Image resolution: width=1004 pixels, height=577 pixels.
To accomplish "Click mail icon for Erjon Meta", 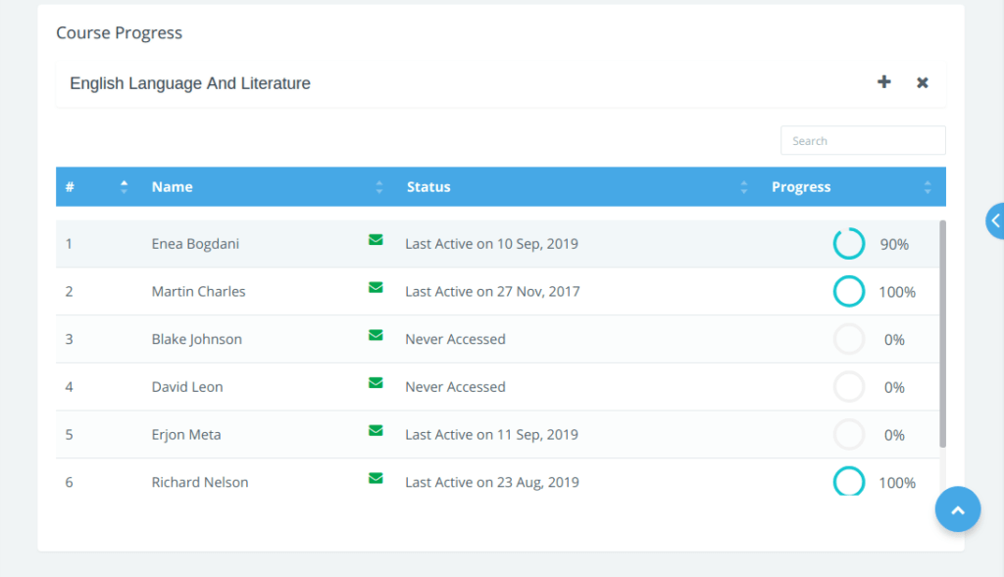I will 376,430.
